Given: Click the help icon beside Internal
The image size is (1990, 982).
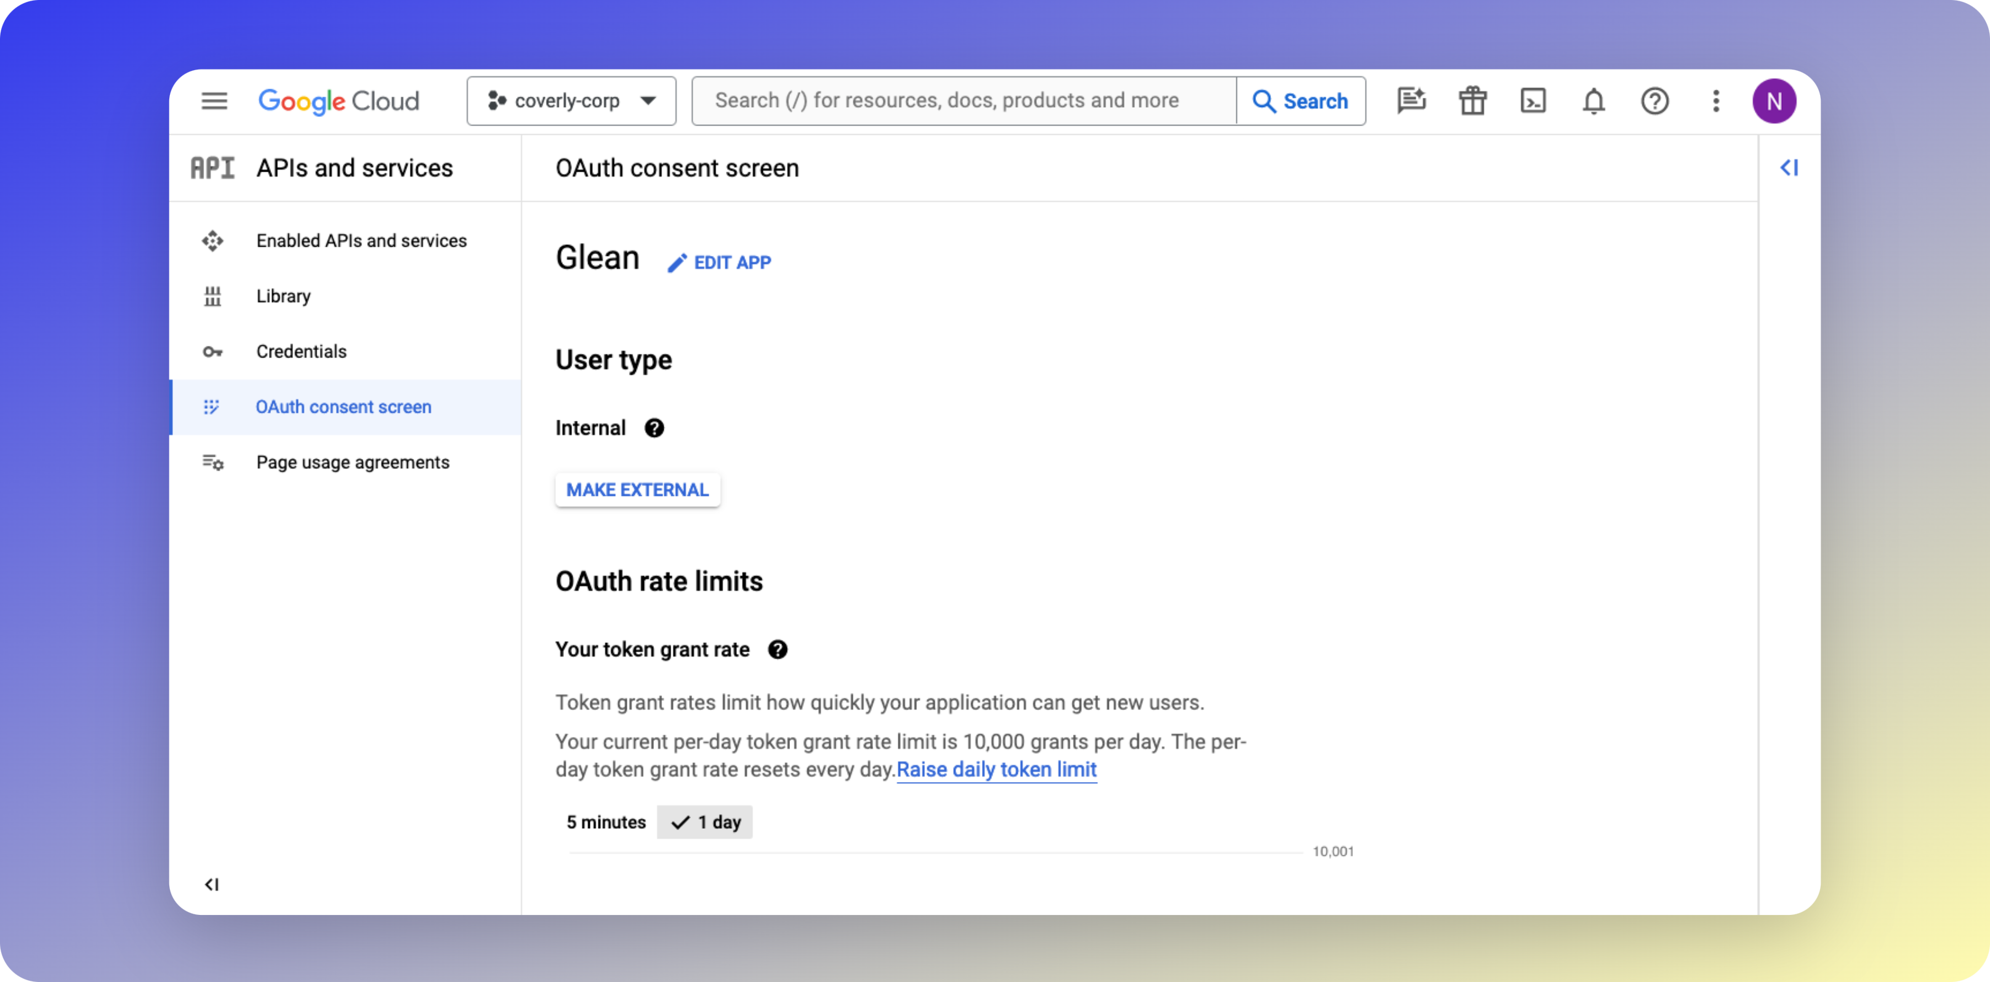Looking at the screenshot, I should (655, 428).
